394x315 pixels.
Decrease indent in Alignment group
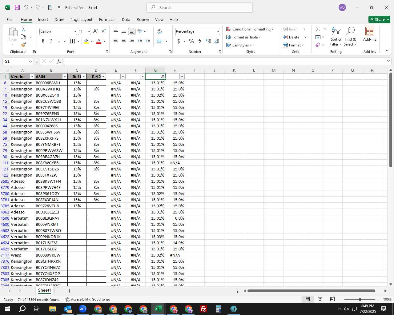[x=140, y=41]
